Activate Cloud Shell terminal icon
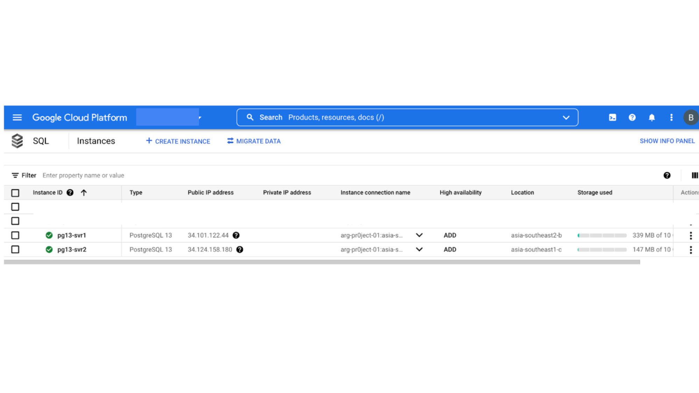699x393 pixels. click(x=613, y=117)
